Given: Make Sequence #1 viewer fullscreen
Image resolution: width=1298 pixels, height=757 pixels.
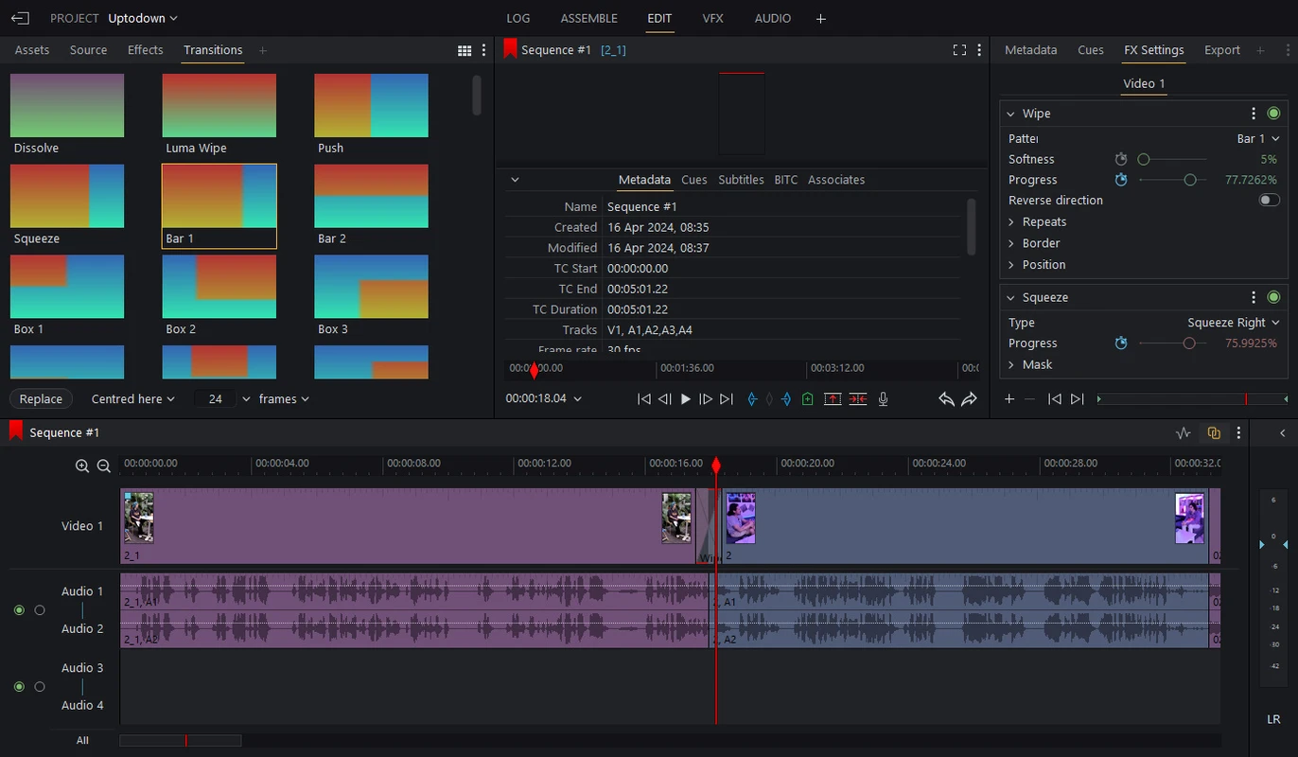Looking at the screenshot, I should [x=959, y=50].
